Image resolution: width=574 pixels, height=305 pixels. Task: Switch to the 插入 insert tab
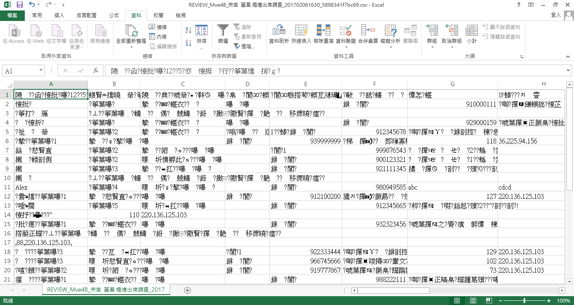point(59,16)
